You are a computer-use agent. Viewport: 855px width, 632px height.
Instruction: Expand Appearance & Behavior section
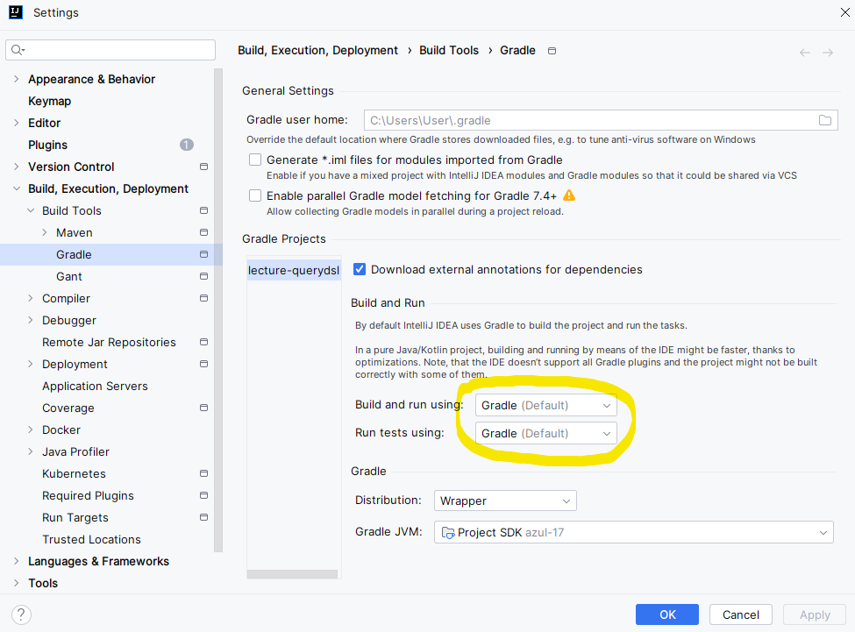17,79
